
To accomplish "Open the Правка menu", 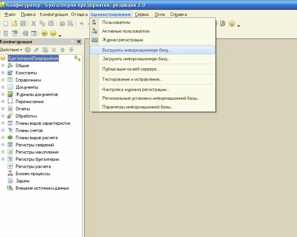I will [x=28, y=14].
